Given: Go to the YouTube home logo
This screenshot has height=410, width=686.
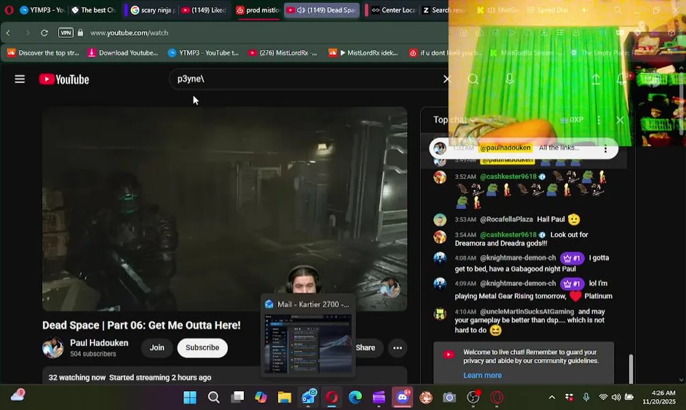Looking at the screenshot, I should tap(64, 79).
